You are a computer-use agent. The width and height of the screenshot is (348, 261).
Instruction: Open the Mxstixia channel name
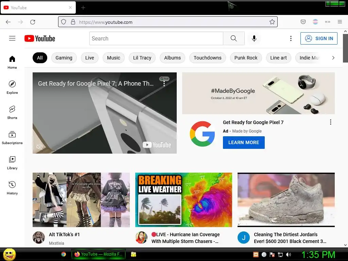pos(57,243)
